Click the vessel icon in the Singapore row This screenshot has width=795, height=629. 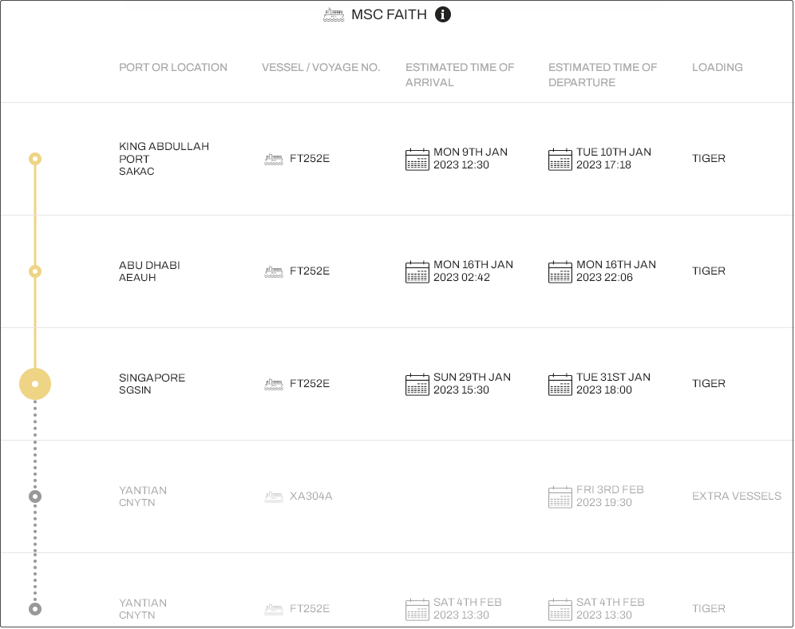pyautogui.click(x=274, y=384)
